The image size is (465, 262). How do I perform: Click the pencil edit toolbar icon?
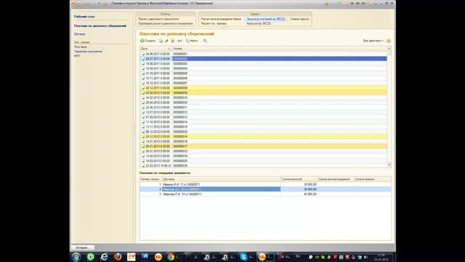click(x=166, y=41)
